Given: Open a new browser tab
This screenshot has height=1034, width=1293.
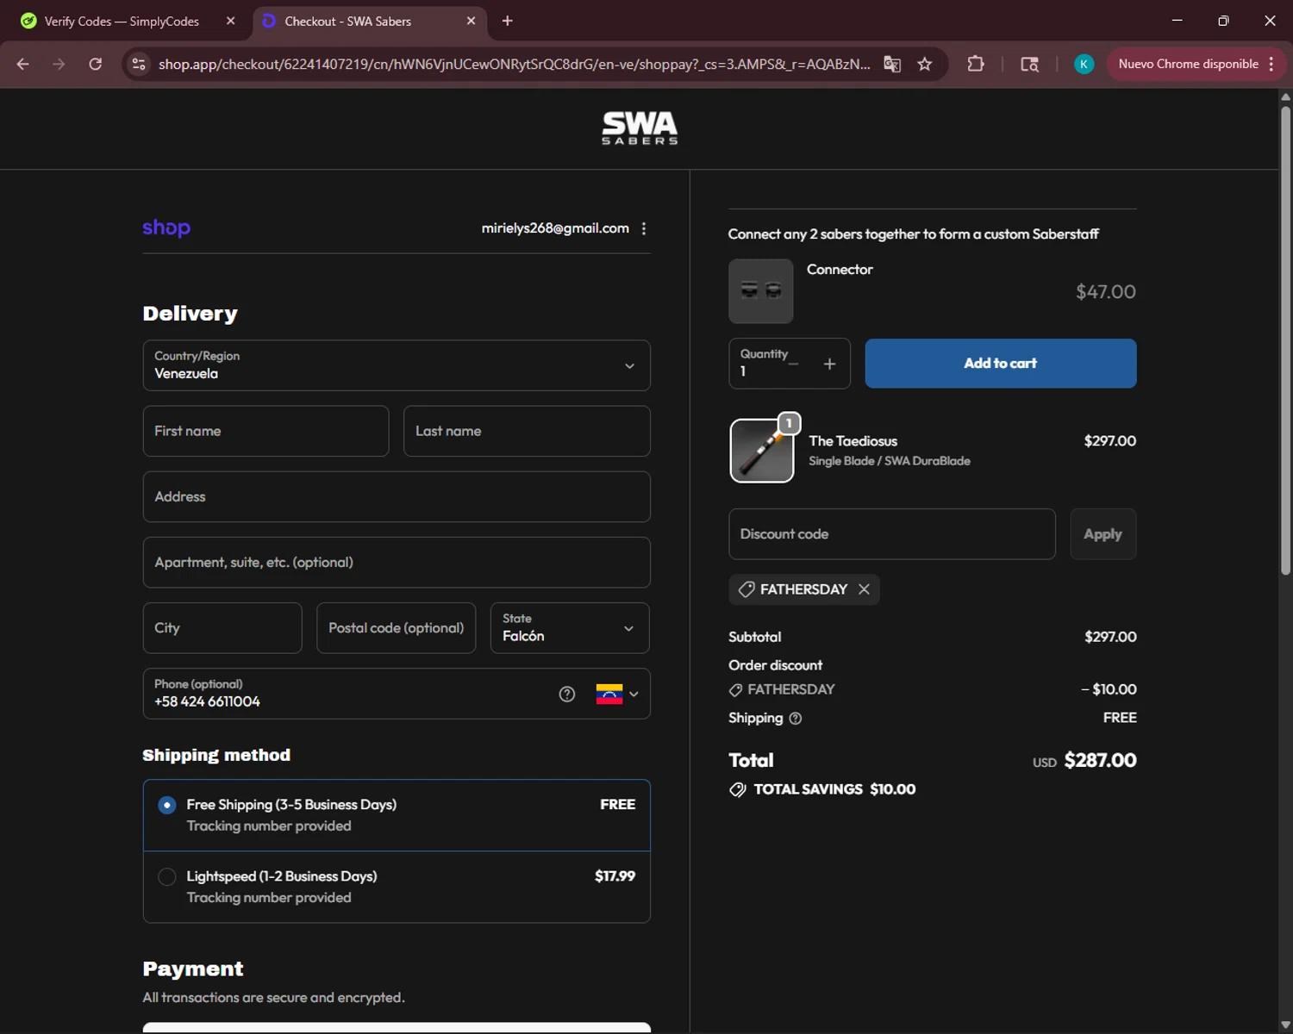Looking at the screenshot, I should pyautogui.click(x=508, y=21).
